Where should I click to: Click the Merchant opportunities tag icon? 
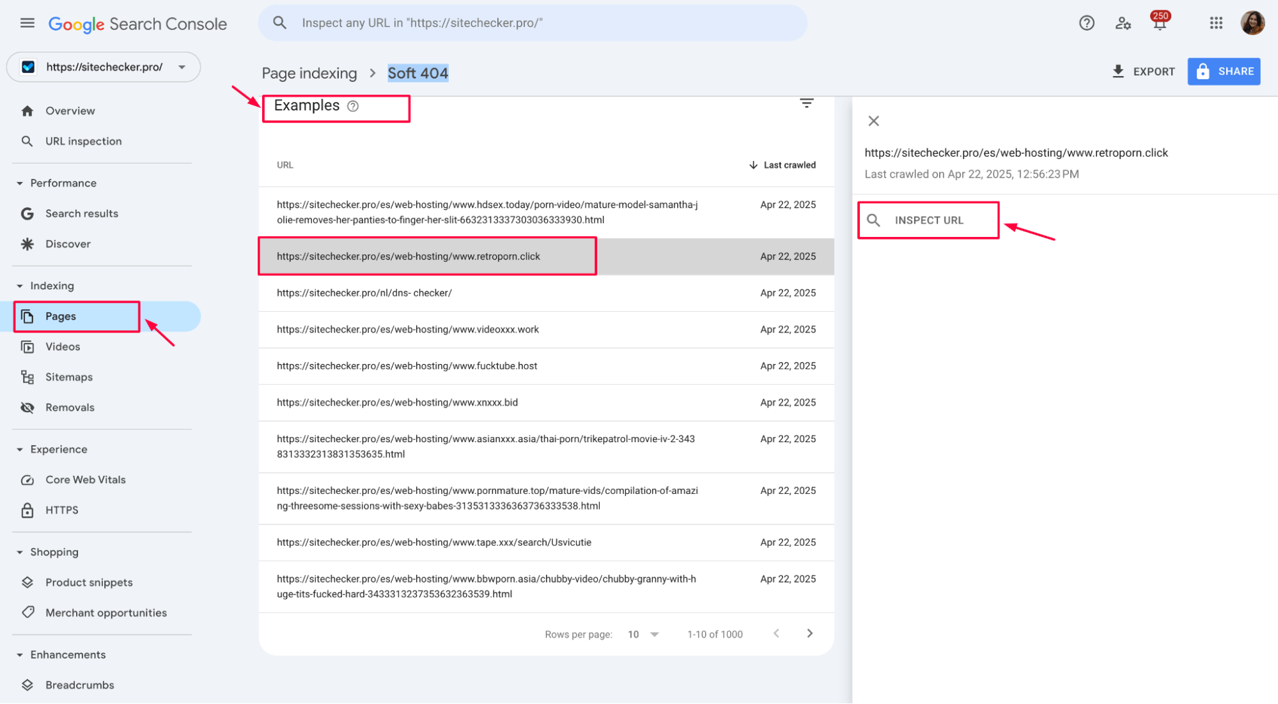coord(27,613)
